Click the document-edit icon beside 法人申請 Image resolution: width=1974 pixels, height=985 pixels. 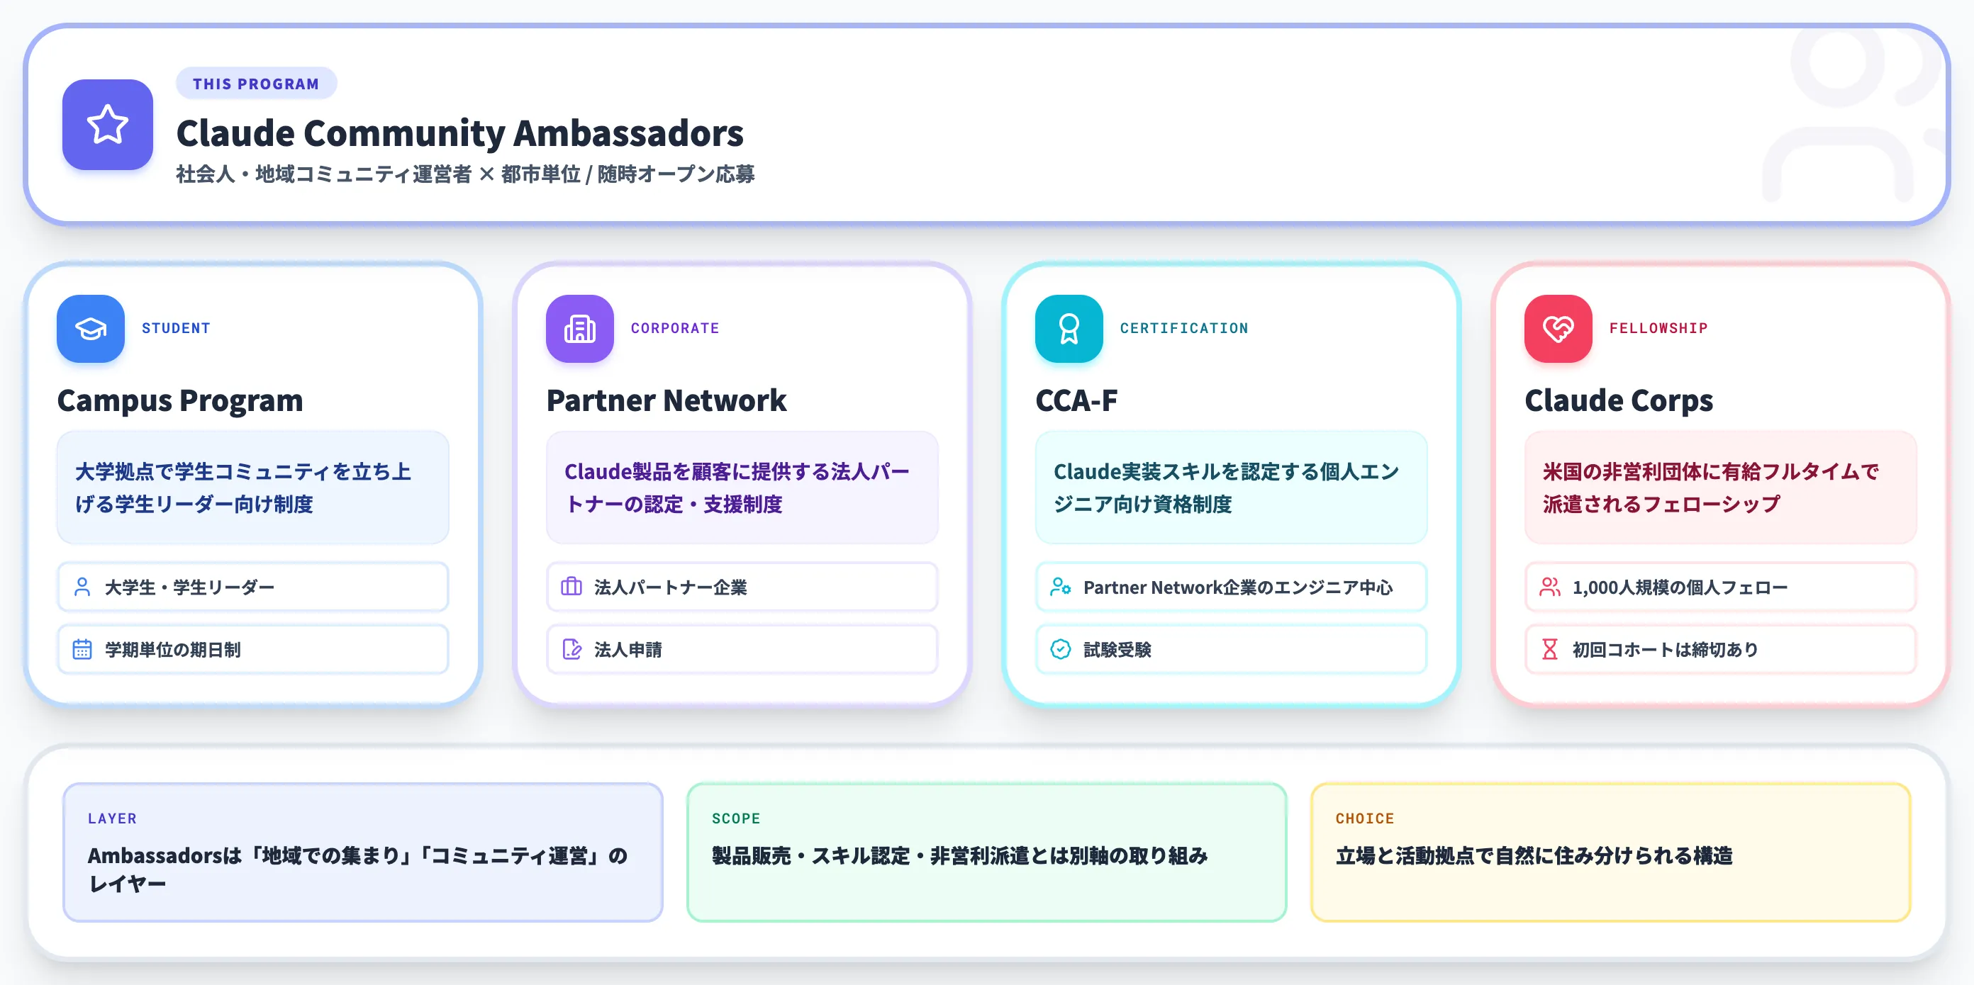tap(571, 650)
